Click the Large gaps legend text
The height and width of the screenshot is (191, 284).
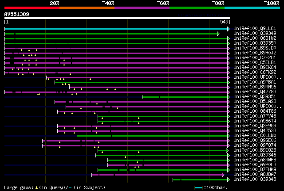19,188
